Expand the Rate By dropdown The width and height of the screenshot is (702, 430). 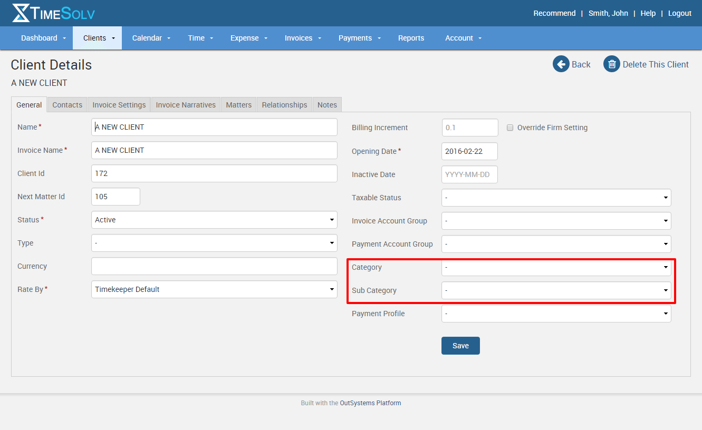[x=214, y=289]
